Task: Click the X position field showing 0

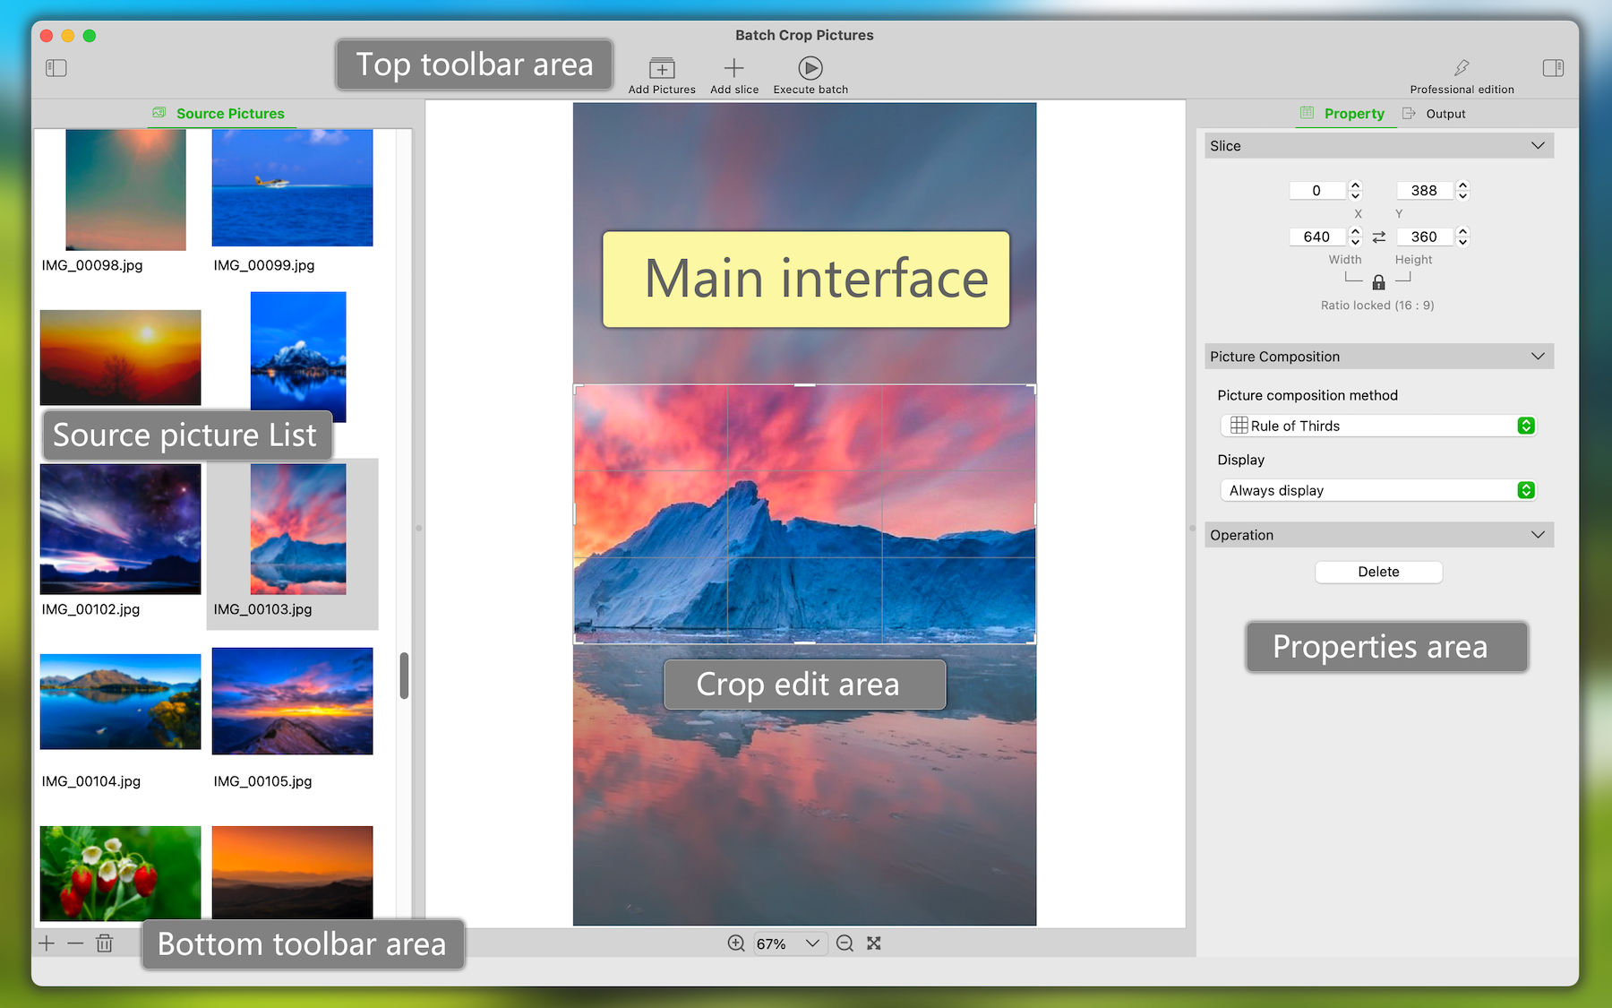Action: 1317,191
